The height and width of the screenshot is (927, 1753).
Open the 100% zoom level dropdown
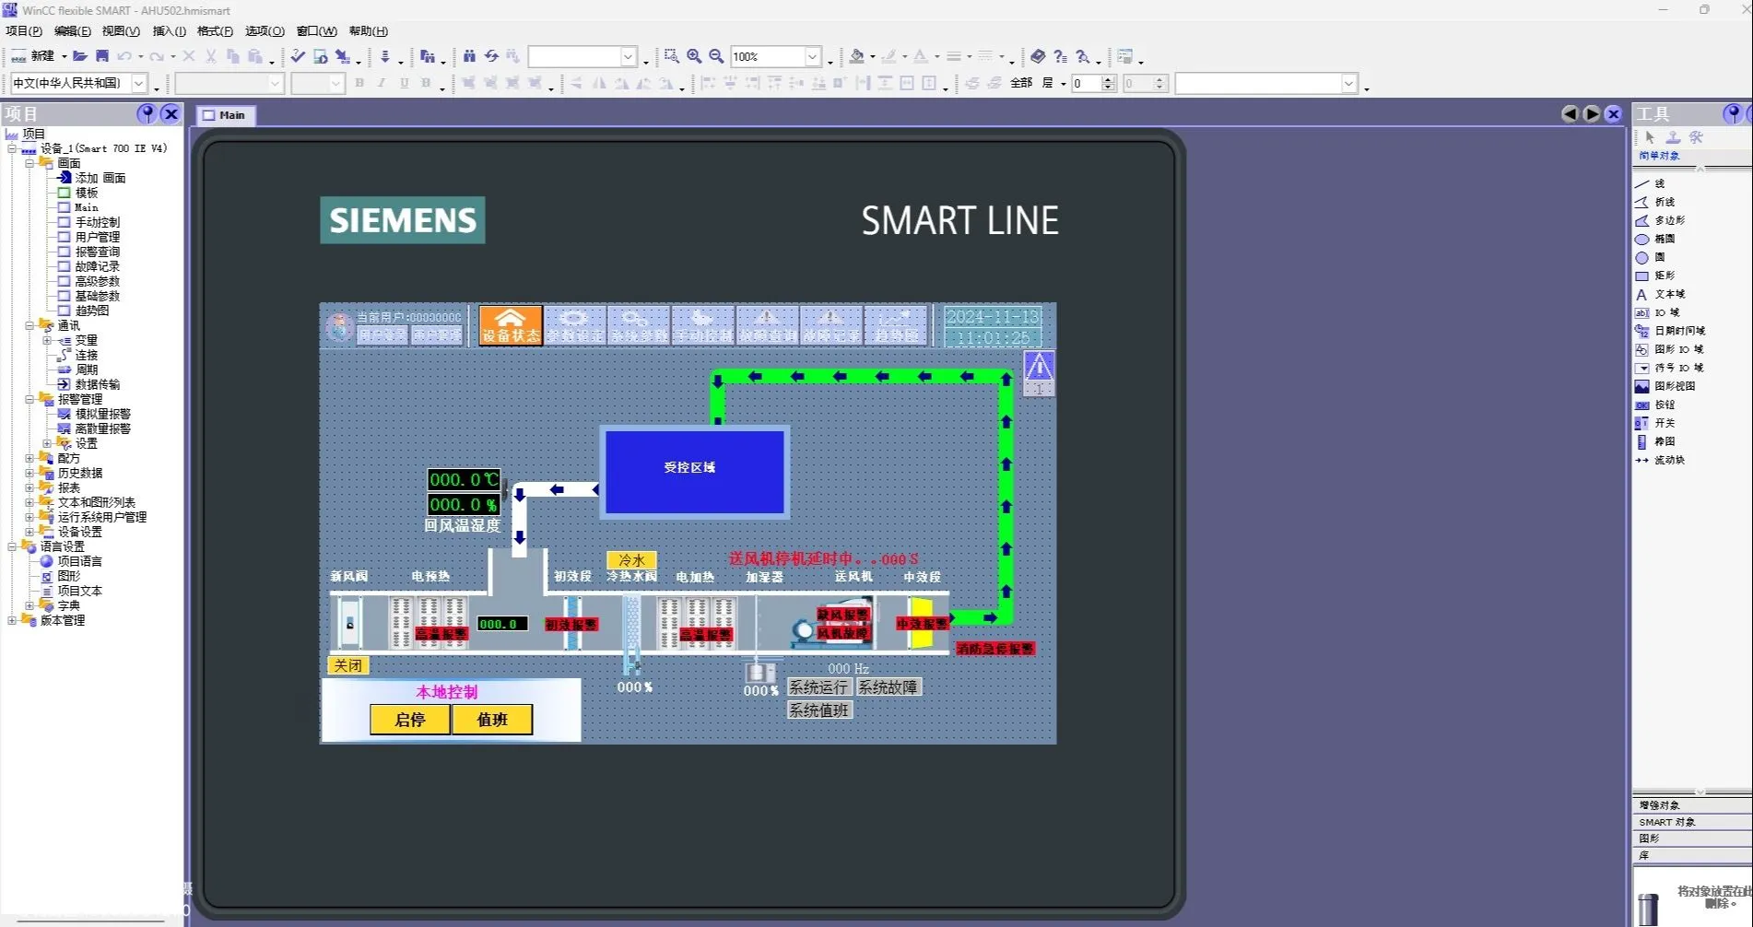(812, 57)
